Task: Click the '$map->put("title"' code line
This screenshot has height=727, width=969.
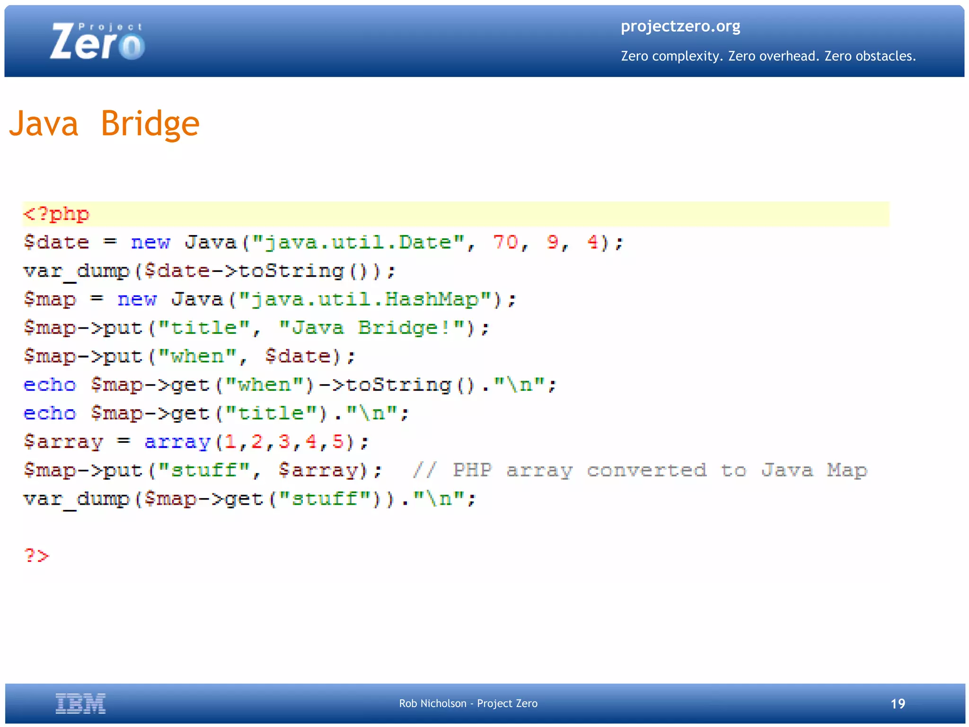Action: click(x=256, y=328)
